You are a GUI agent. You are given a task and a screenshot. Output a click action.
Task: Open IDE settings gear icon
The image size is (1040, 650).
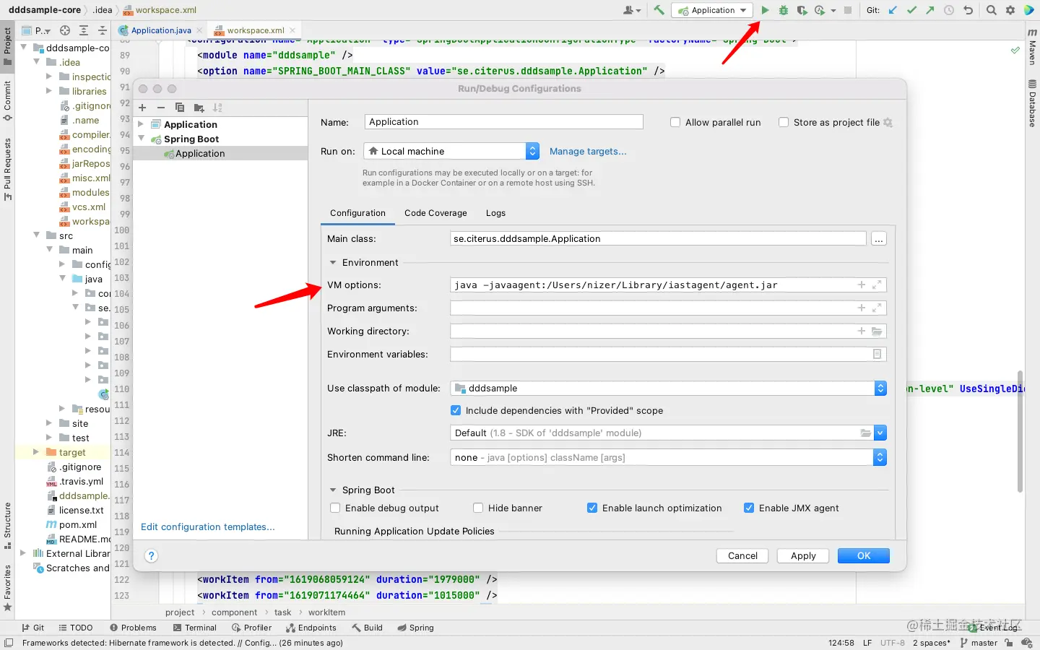pyautogui.click(x=1010, y=10)
